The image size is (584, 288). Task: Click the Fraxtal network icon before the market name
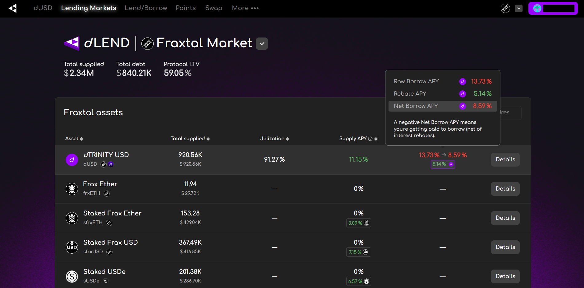pos(147,43)
